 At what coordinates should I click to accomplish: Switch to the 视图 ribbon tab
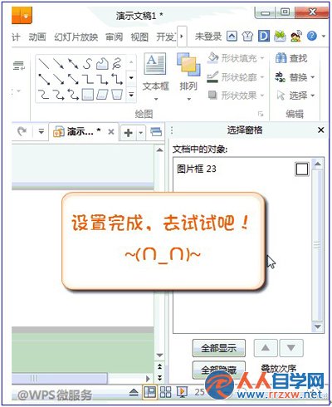pos(139,37)
